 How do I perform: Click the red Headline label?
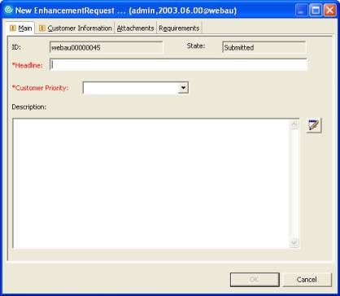28,65
